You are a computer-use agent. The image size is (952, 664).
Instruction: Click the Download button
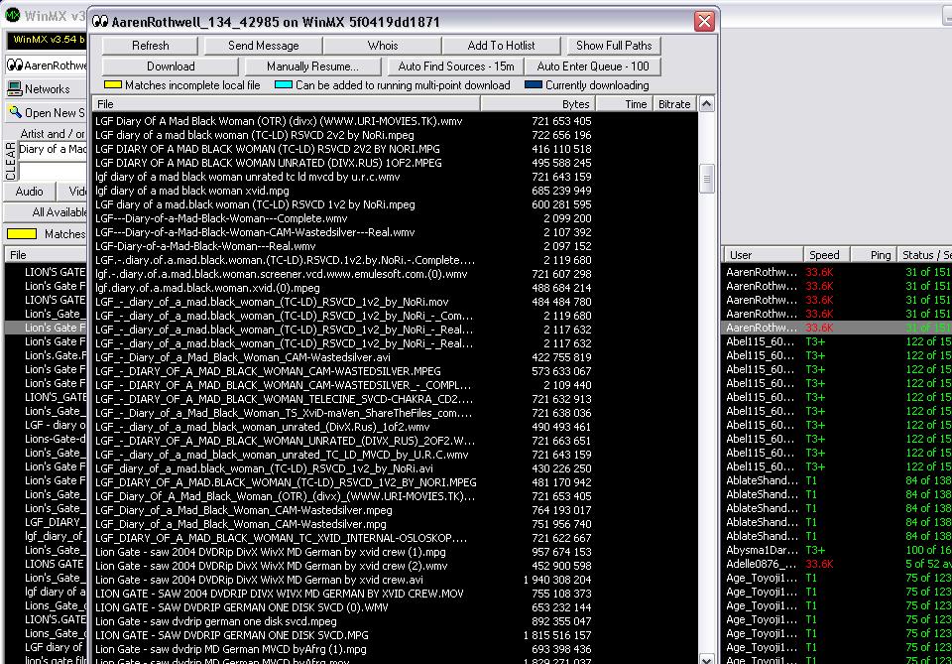pos(171,66)
